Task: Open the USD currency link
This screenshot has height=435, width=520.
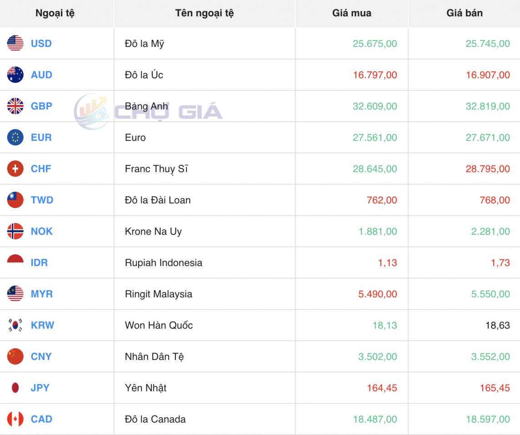Action: point(41,43)
